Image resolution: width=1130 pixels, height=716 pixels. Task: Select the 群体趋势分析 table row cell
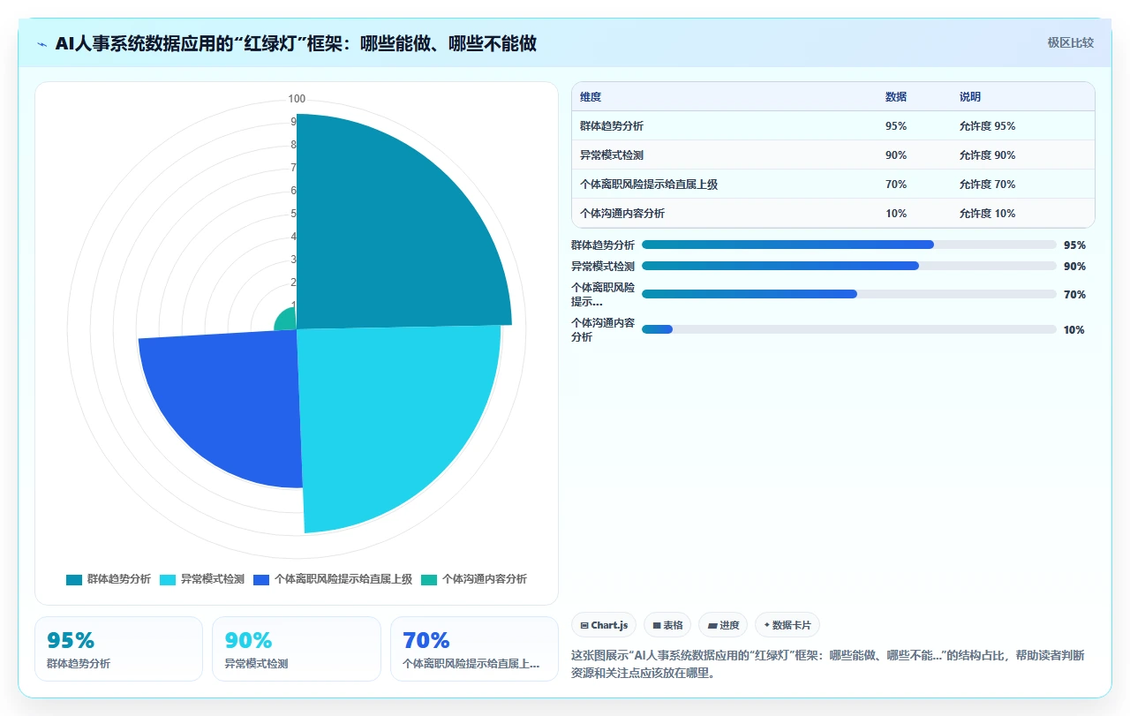coord(612,126)
